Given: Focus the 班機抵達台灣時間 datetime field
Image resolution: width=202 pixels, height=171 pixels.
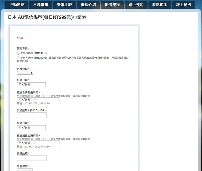Looking at the screenshot, I should tap(38, 143).
